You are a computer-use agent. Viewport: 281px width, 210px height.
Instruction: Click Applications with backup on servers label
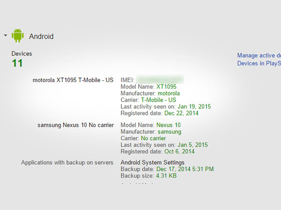(x=67, y=162)
